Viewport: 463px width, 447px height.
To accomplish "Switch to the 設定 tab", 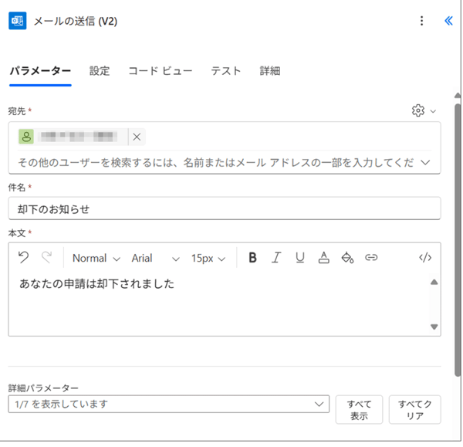I will (x=100, y=71).
